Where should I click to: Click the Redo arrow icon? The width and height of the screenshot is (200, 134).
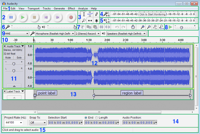[123, 27]
